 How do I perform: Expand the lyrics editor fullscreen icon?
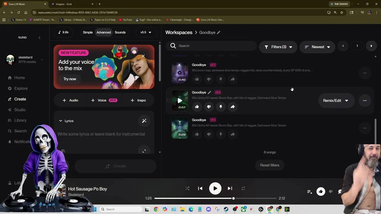pos(144,151)
